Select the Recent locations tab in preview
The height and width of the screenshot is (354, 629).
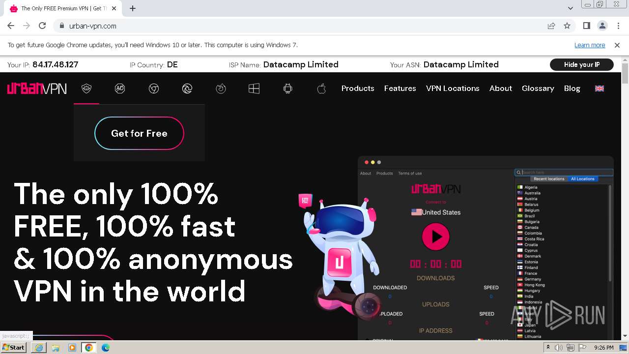(549, 179)
